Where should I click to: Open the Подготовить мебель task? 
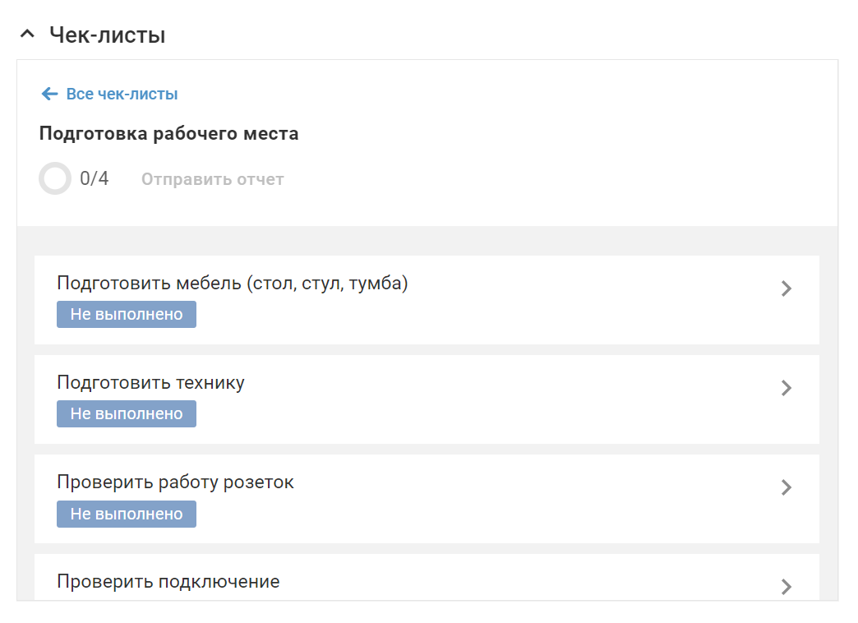click(x=233, y=284)
